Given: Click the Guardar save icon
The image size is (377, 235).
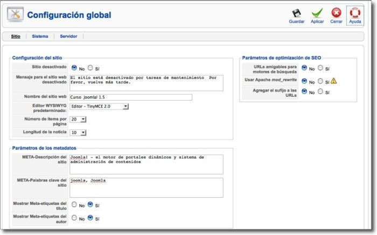Looking at the screenshot, I should [296, 12].
